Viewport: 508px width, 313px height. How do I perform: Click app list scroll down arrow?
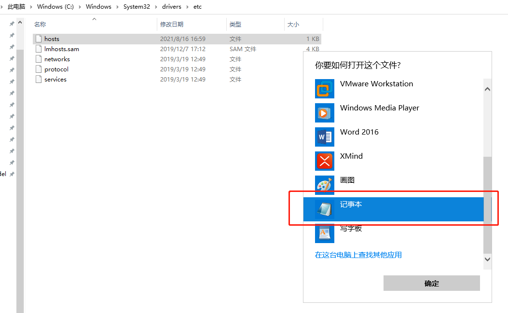pyautogui.click(x=487, y=259)
